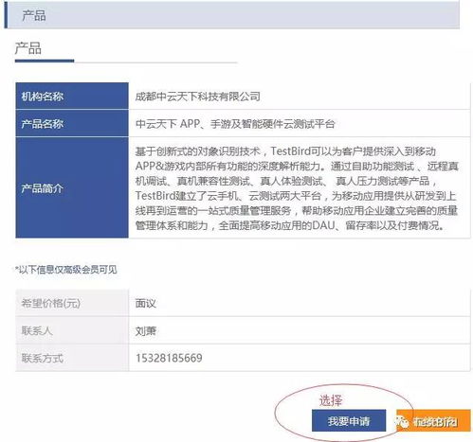Click the orange online consultation button

click(x=433, y=420)
